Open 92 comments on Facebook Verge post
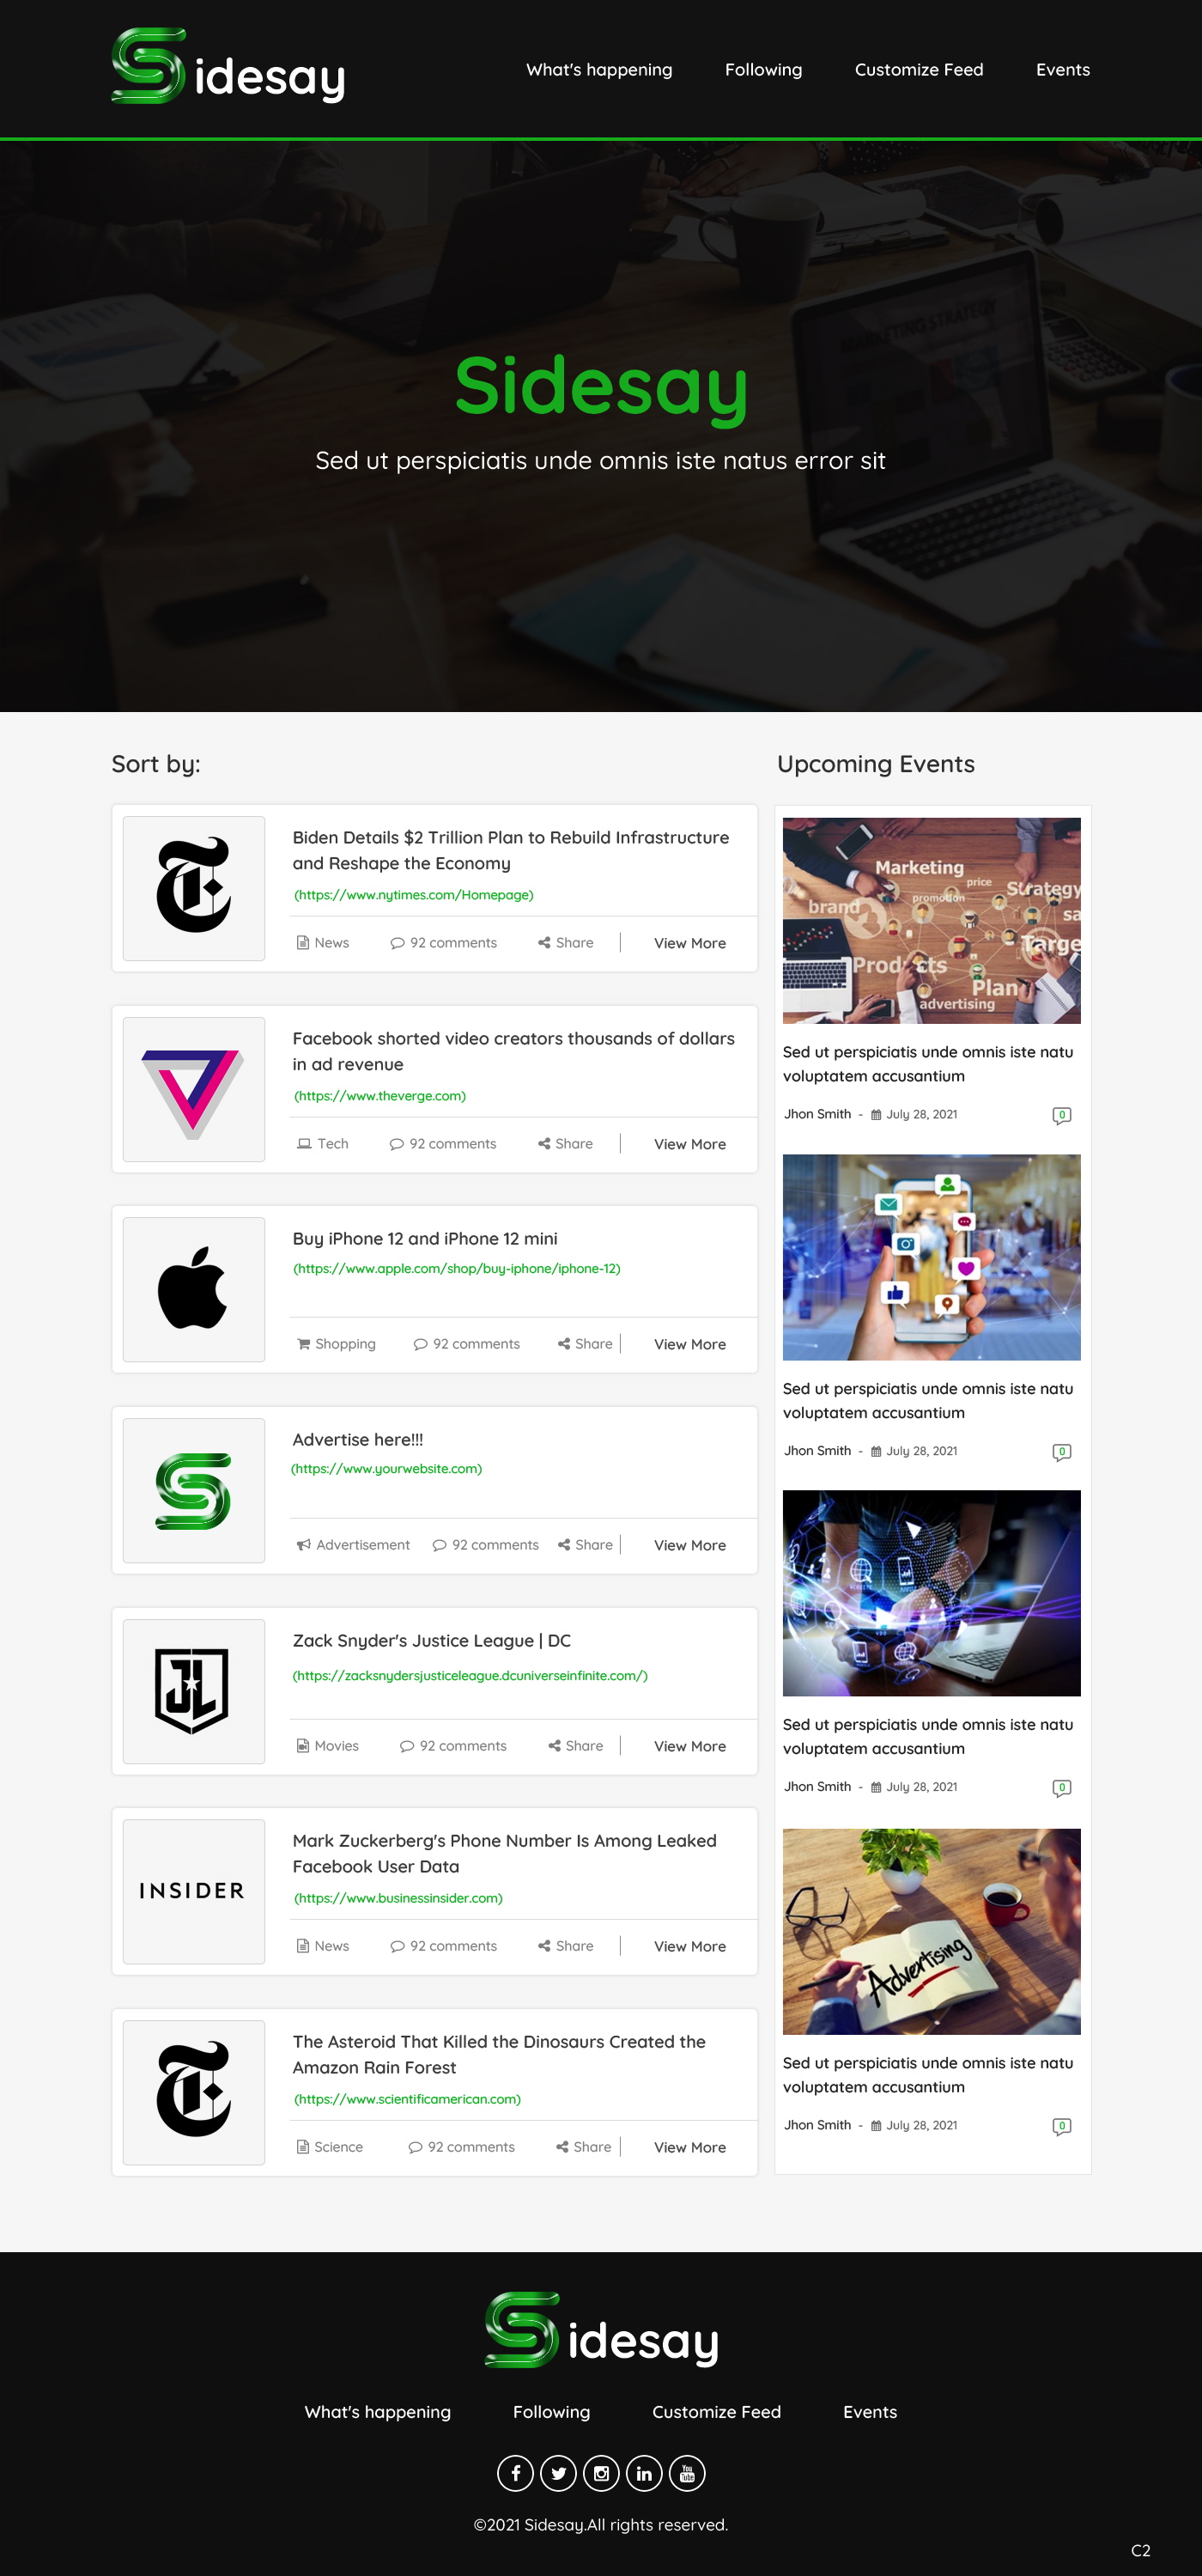Viewport: 1202px width, 2576px height. click(x=443, y=1144)
